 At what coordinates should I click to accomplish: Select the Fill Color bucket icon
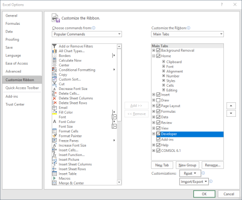(x=54, y=112)
